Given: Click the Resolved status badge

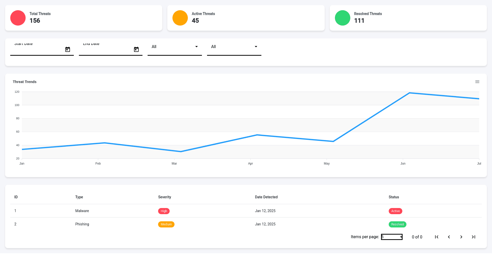Looking at the screenshot, I should (397, 224).
